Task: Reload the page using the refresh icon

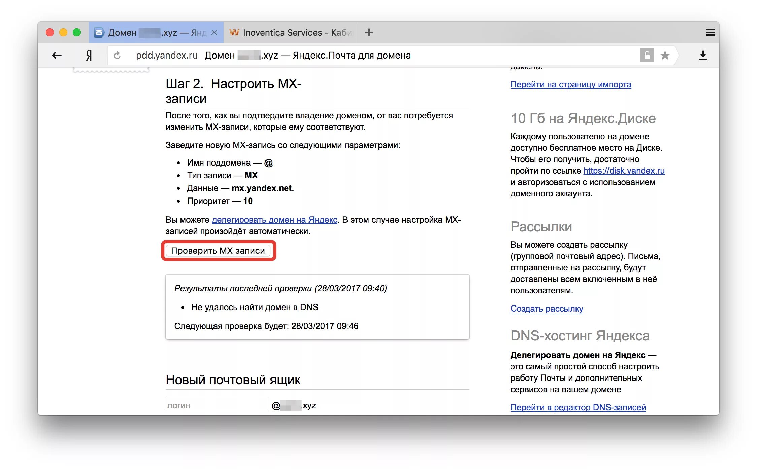Action: (117, 55)
